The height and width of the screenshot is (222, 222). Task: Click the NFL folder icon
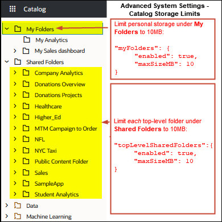[x=26, y=139]
